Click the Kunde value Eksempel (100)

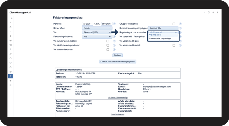tap(83, 84)
